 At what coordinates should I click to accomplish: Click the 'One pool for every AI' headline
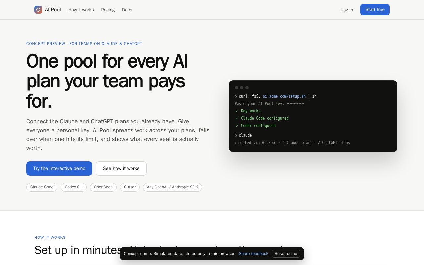[x=107, y=81]
